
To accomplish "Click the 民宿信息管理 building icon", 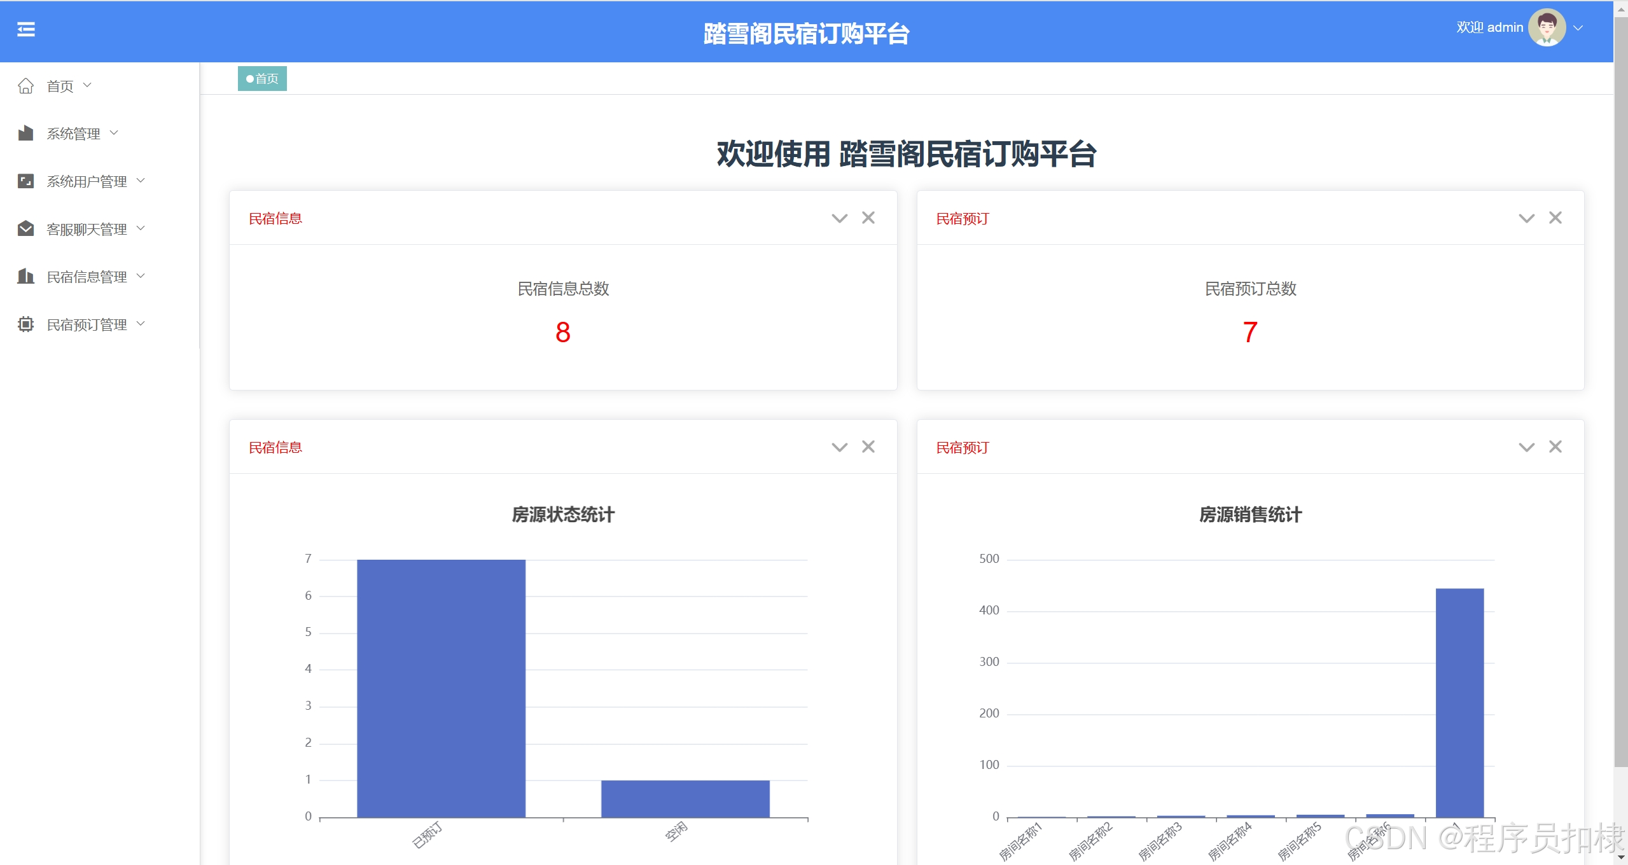I will [x=25, y=276].
